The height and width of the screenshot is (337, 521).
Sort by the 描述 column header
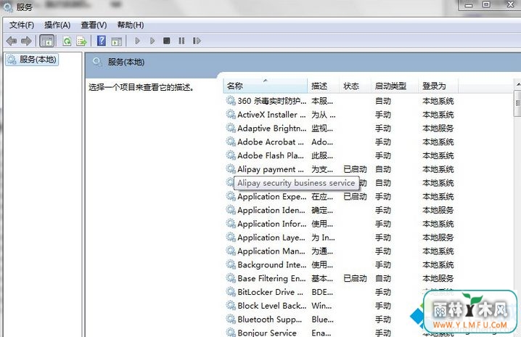323,86
